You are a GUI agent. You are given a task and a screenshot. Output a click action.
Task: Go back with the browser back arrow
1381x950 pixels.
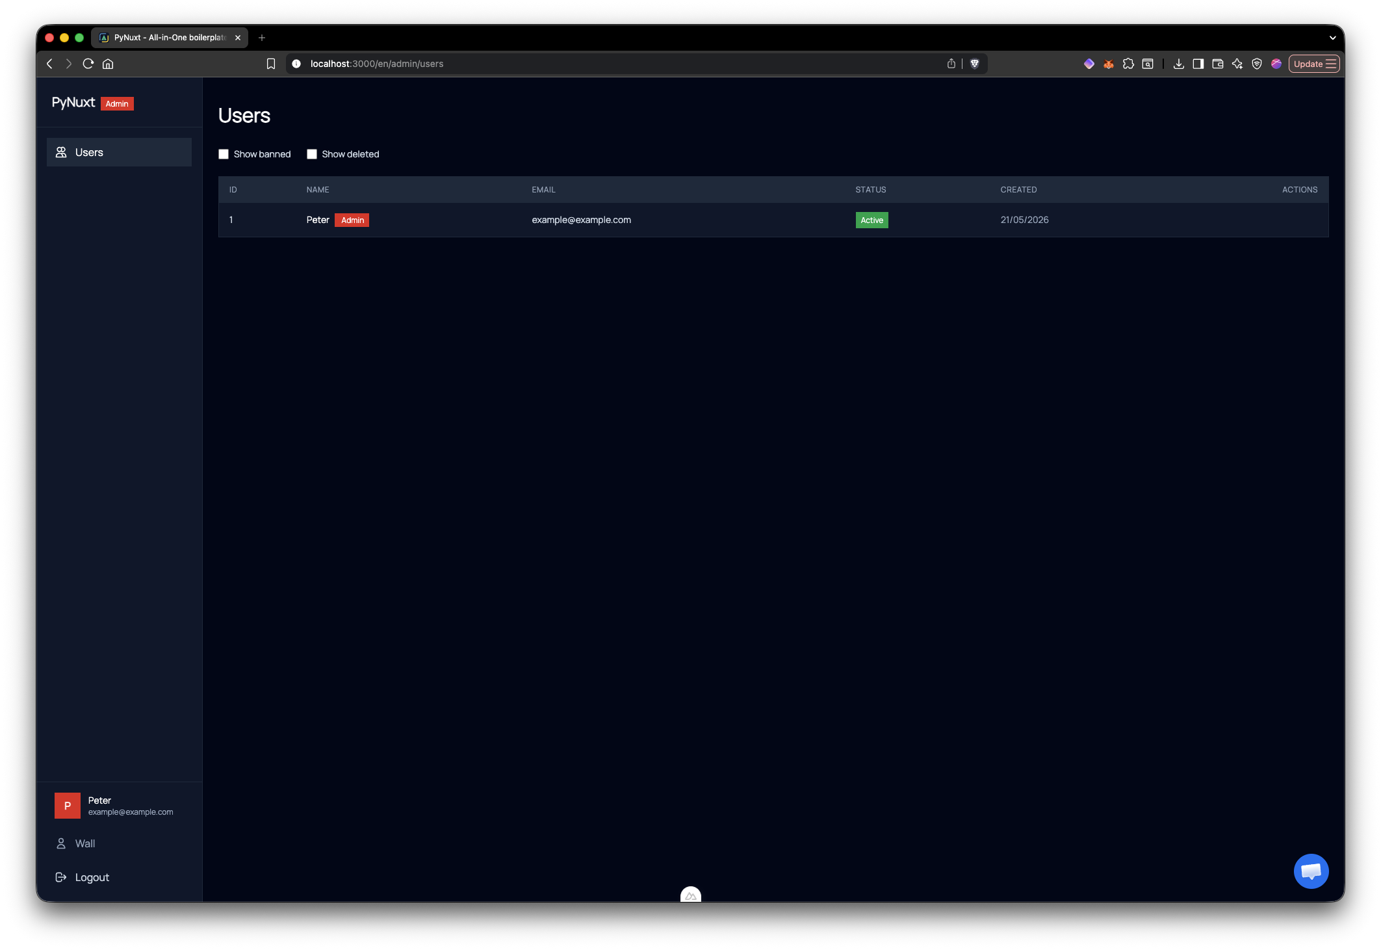49,64
